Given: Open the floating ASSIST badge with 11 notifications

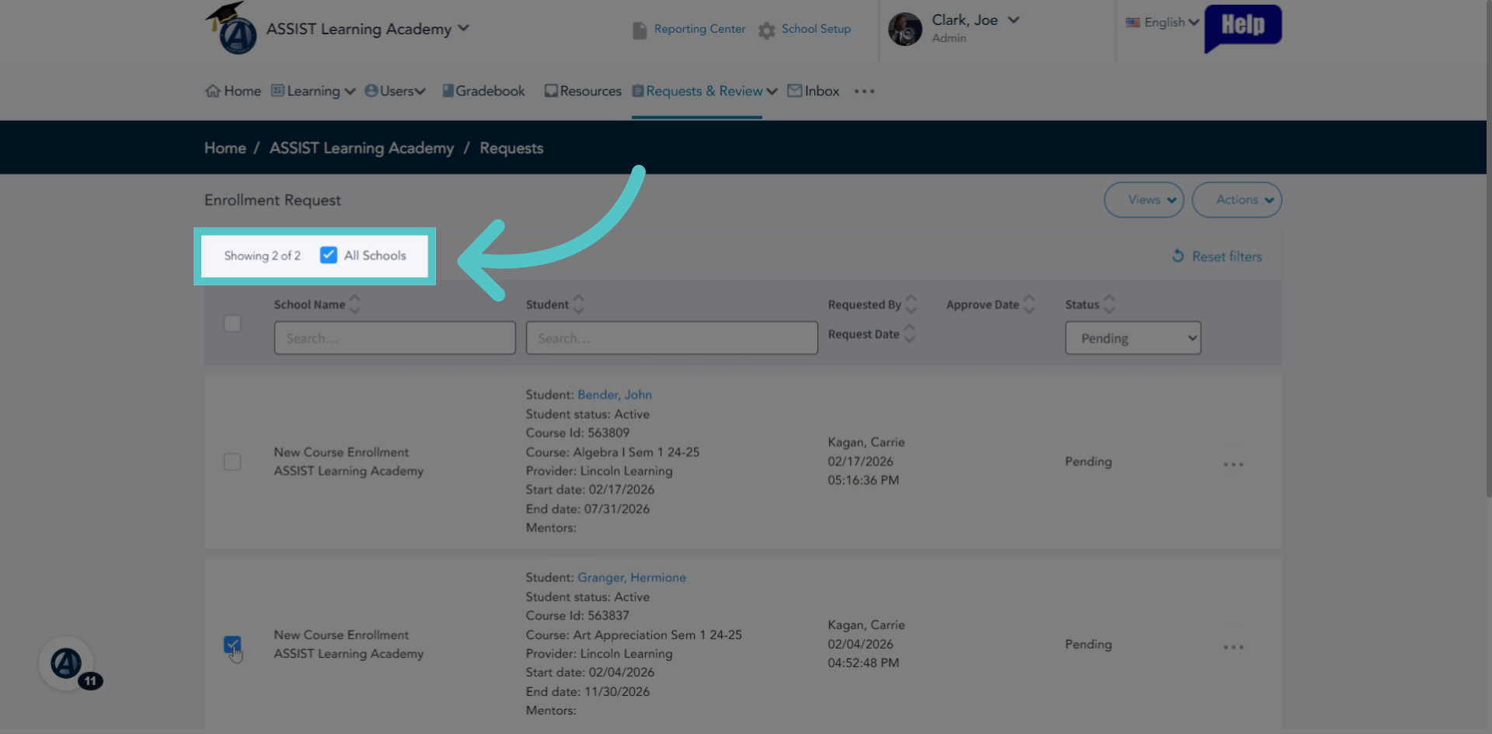Looking at the screenshot, I should (x=67, y=663).
